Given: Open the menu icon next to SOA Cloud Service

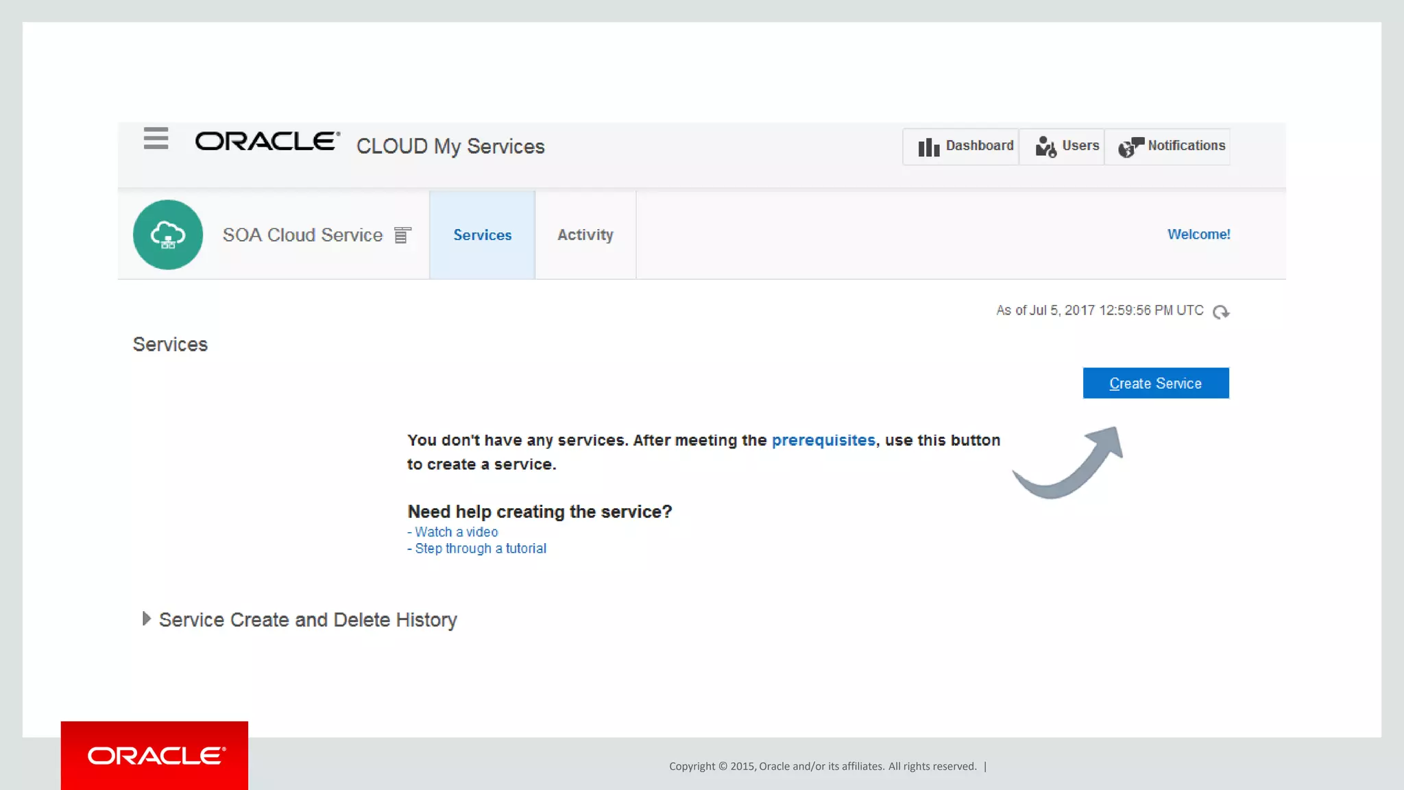Looking at the screenshot, I should [x=403, y=235].
